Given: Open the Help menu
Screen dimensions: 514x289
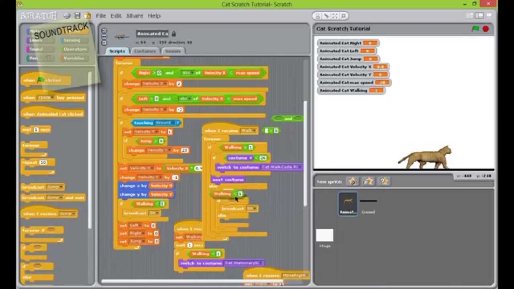Looking at the screenshot, I should 154,16.
